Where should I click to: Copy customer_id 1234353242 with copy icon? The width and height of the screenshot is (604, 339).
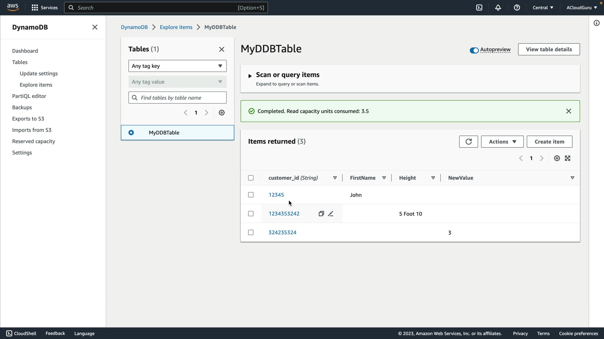321,214
